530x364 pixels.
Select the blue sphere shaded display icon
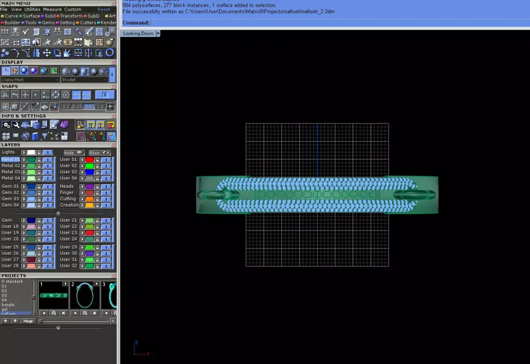point(24,71)
